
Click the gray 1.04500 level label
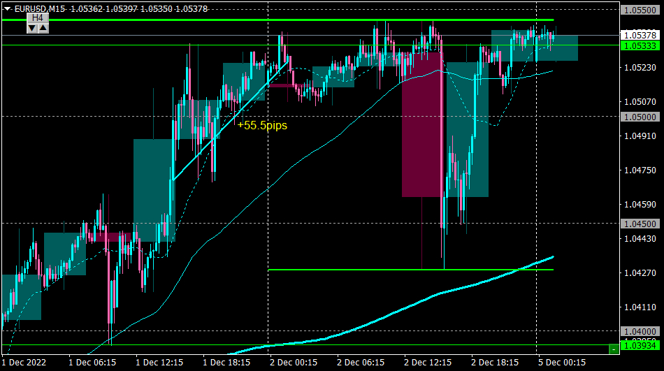coord(640,224)
